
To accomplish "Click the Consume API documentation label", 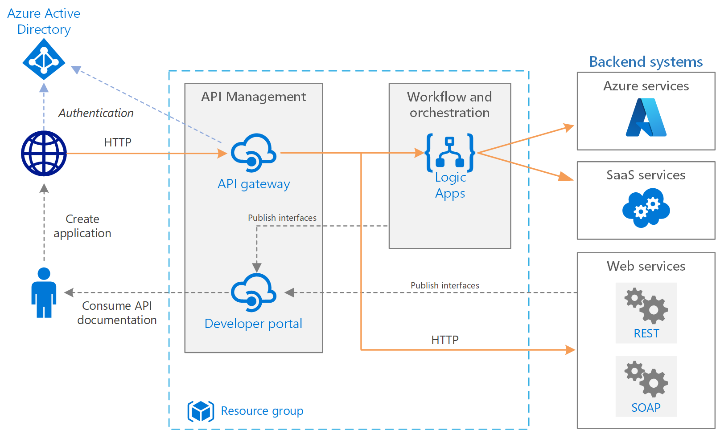I will [117, 313].
